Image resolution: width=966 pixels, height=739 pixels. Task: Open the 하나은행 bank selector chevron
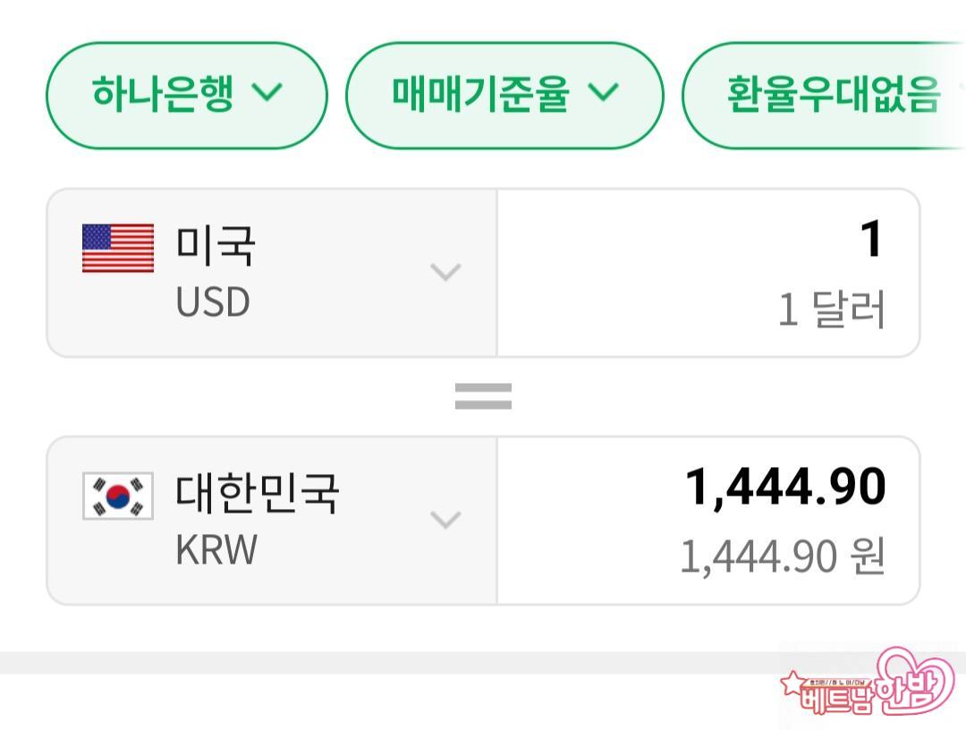coord(267,92)
